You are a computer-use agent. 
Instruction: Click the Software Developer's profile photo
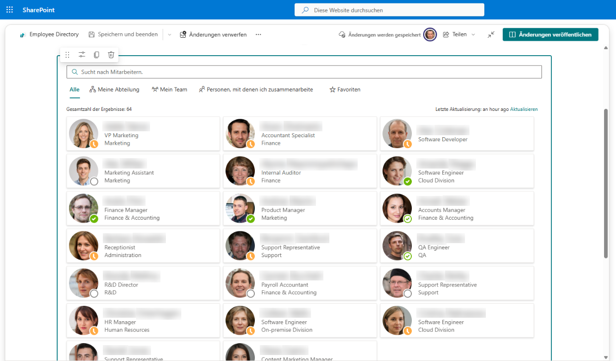click(397, 134)
